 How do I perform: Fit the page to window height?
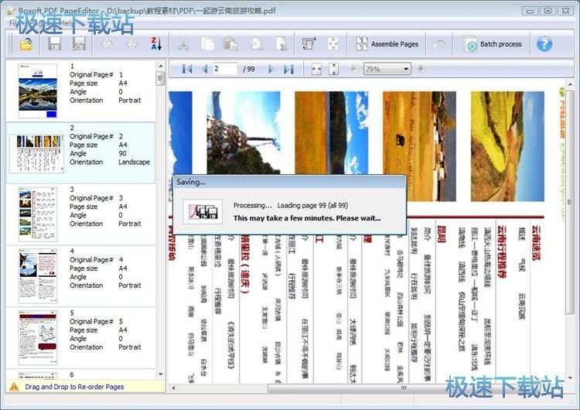333,69
